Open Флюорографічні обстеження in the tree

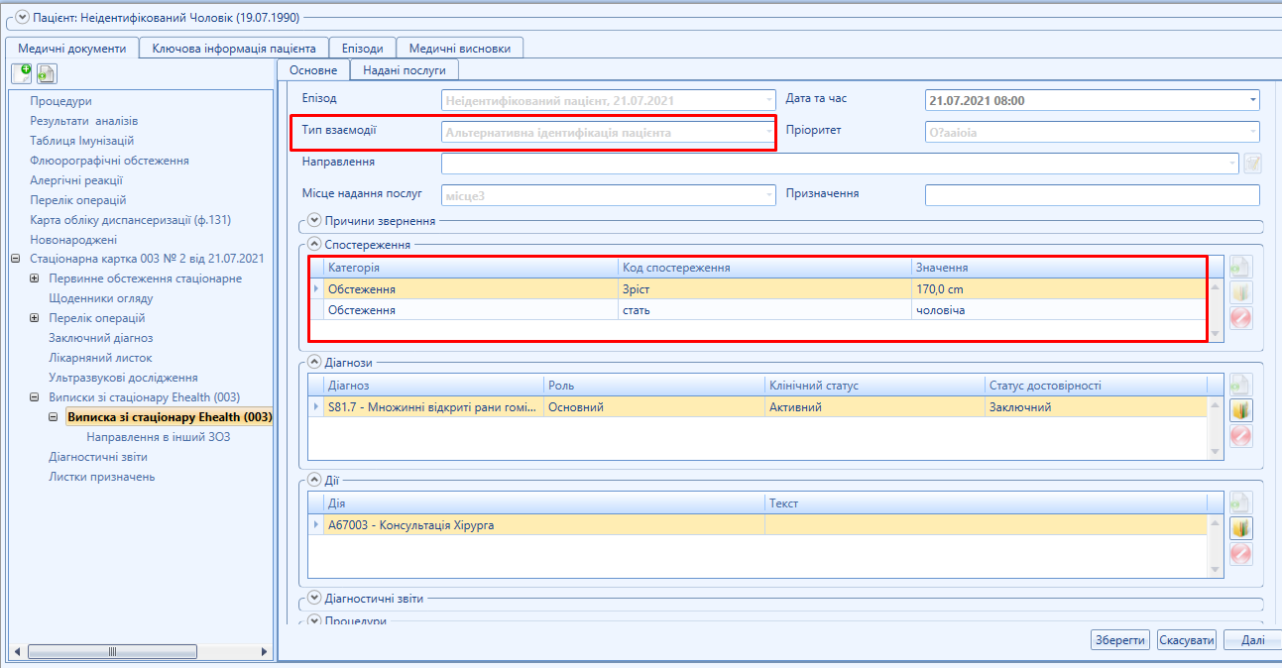coord(109,161)
